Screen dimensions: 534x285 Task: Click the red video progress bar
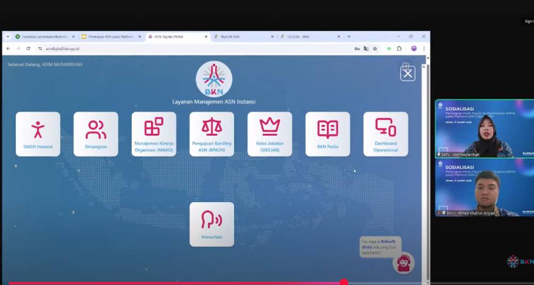coord(176,283)
